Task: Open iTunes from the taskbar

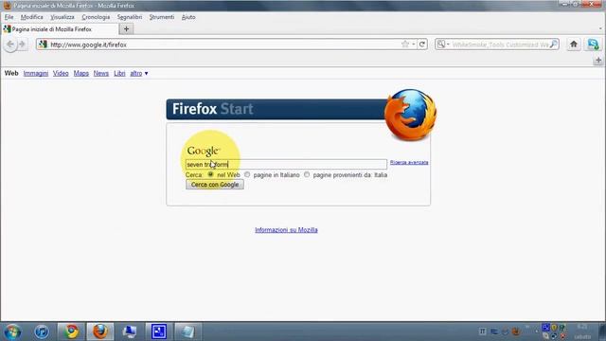Action: tap(42, 332)
